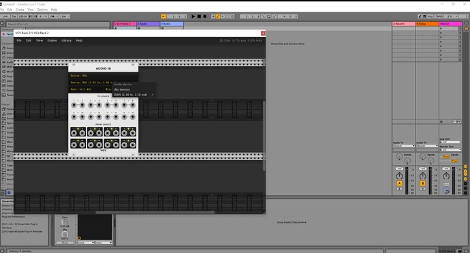This screenshot has width=470, height=253.
Task: Toggle Return A track activator button
Action: (x=399, y=183)
